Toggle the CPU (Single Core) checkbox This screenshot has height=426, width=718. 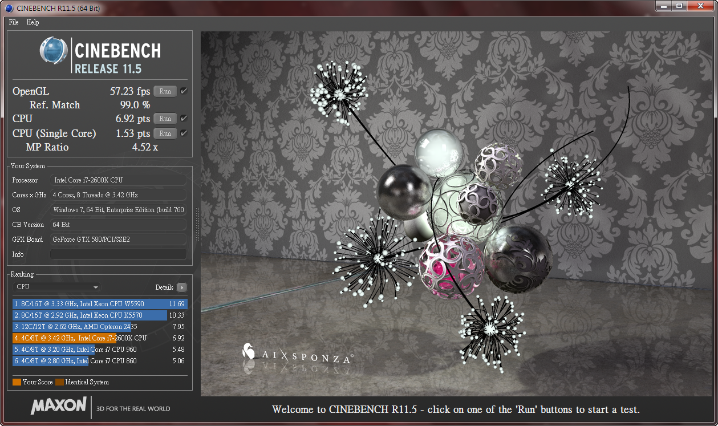184,133
